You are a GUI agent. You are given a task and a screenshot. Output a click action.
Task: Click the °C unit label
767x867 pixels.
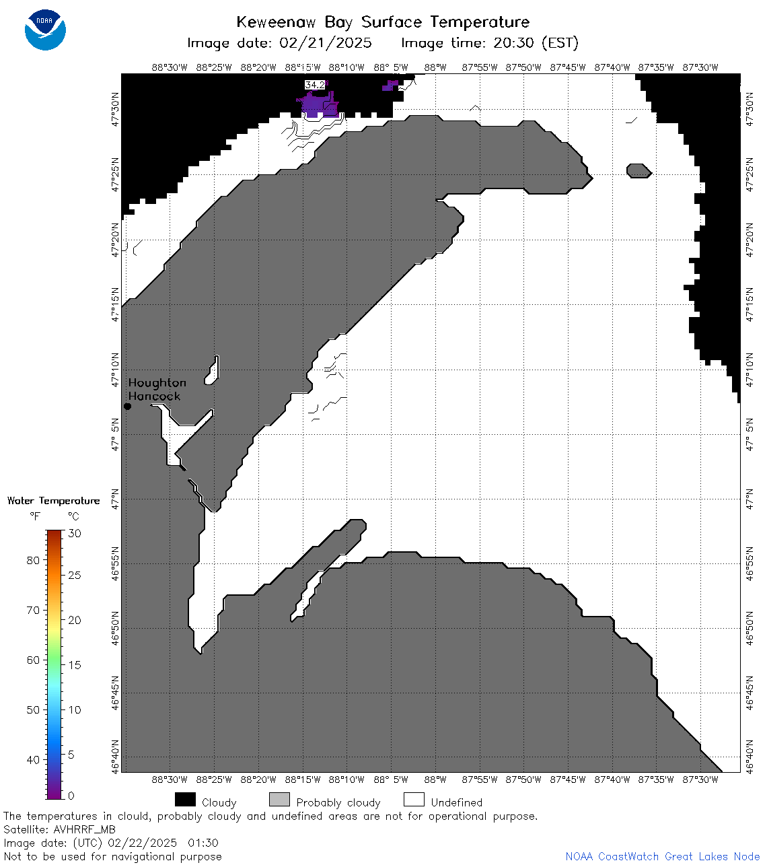click(73, 516)
